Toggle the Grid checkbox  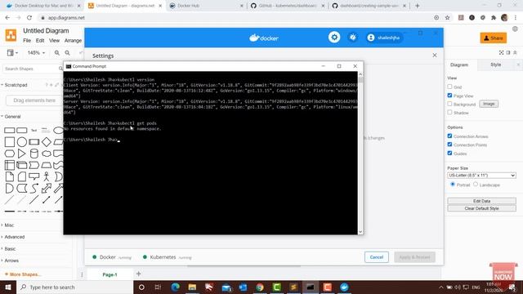pyautogui.click(x=449, y=87)
